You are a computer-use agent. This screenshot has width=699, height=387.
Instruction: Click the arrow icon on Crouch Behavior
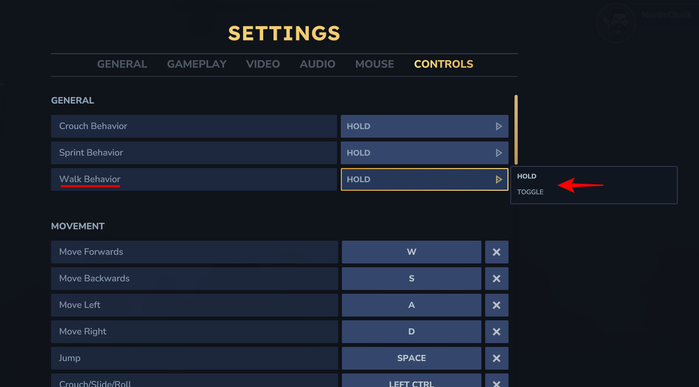[x=499, y=126]
